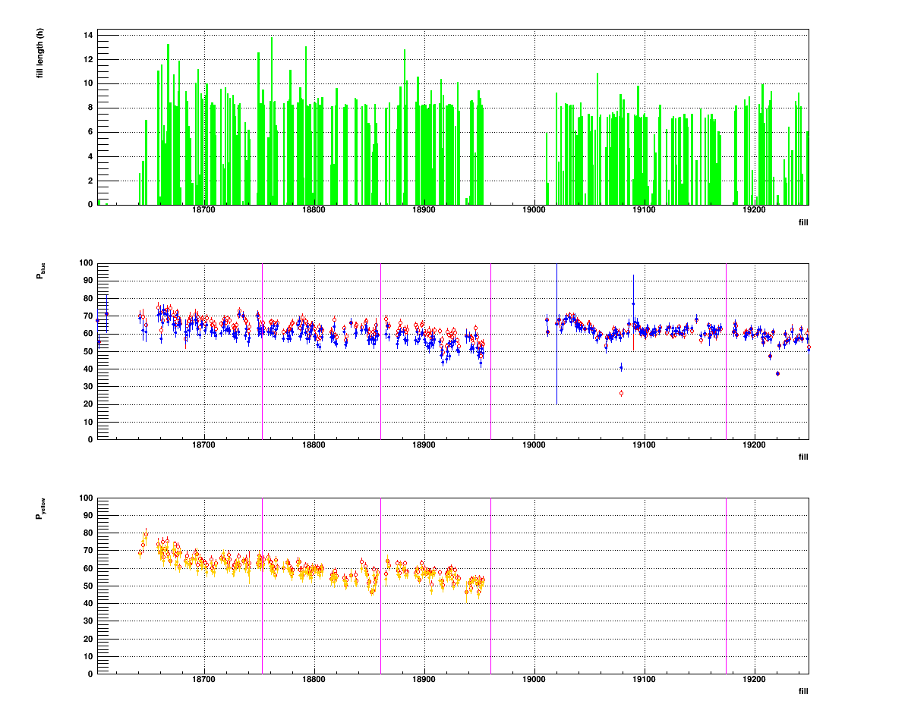
Task: Click 18700 label under the fill length plot
Action: (x=203, y=210)
